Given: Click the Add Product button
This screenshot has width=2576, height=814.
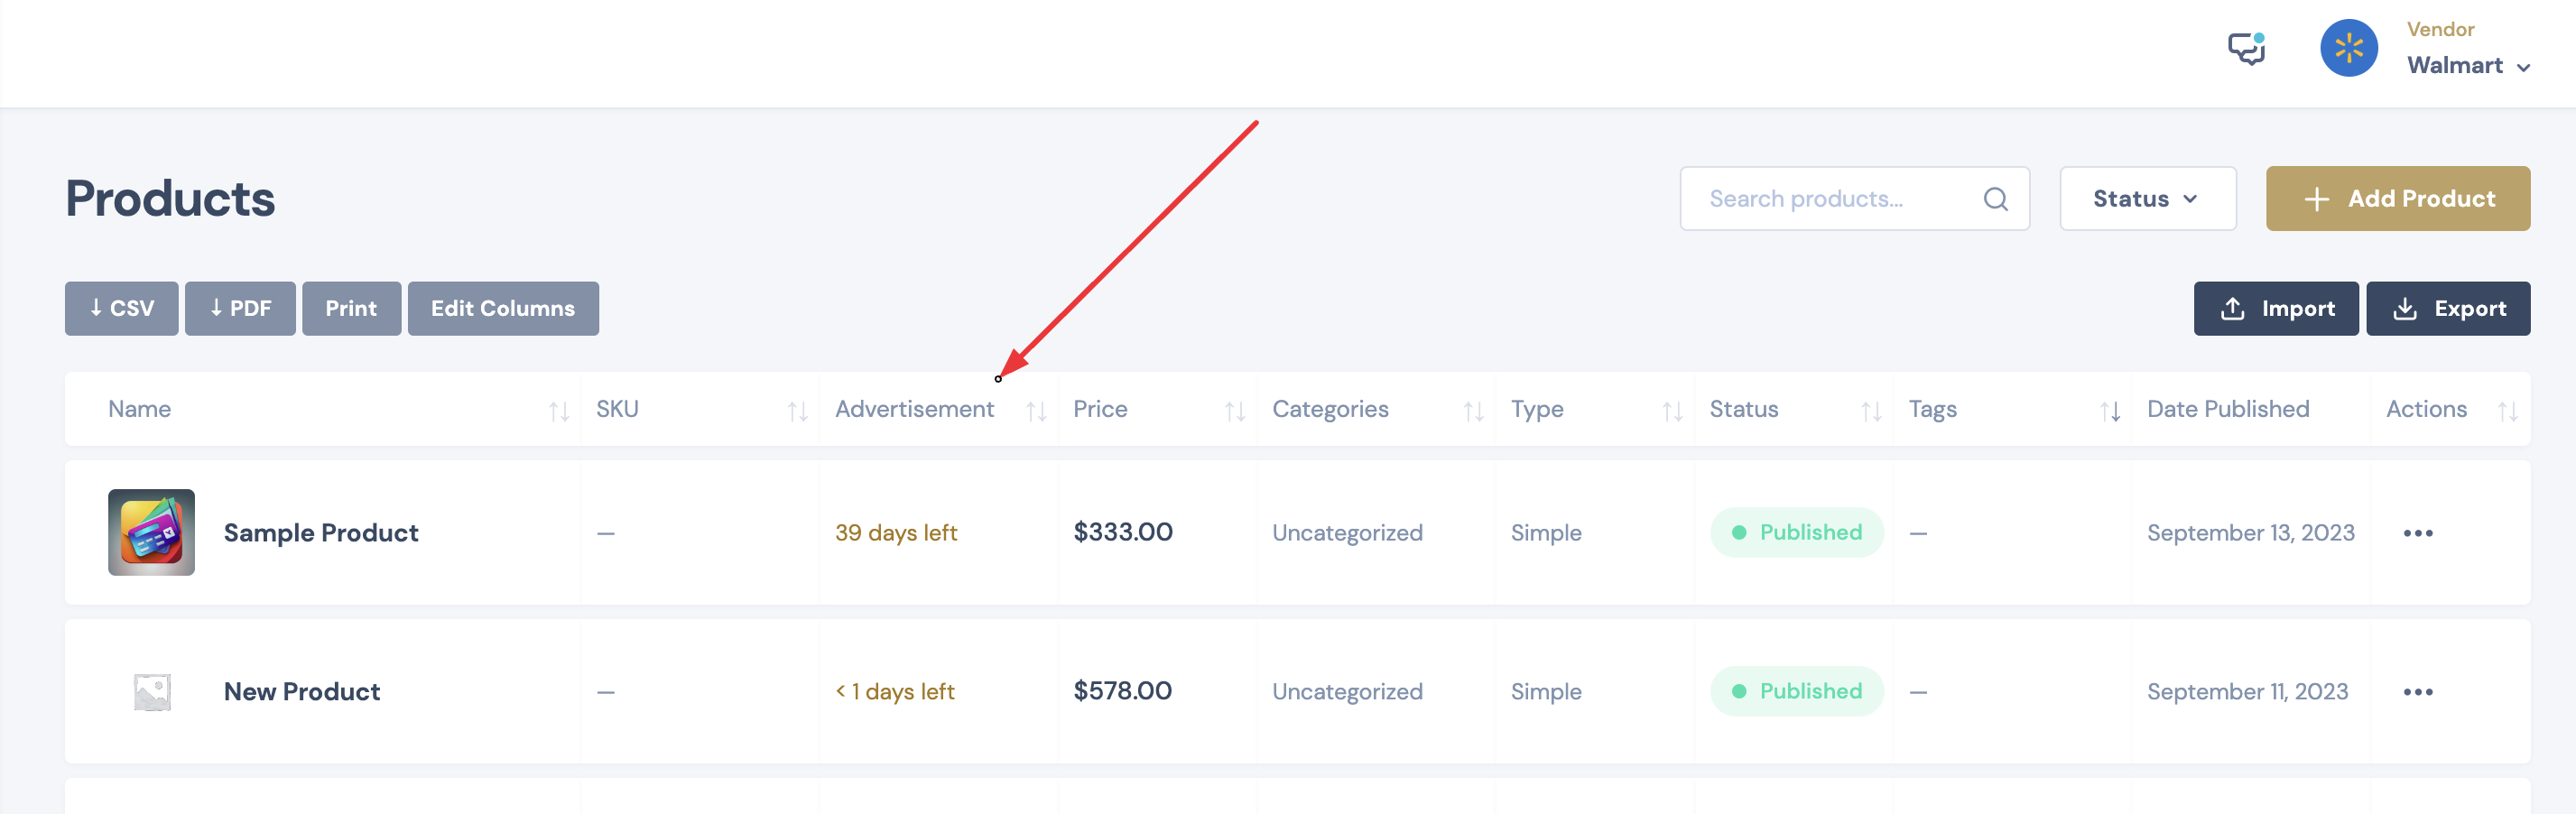Looking at the screenshot, I should tap(2397, 199).
